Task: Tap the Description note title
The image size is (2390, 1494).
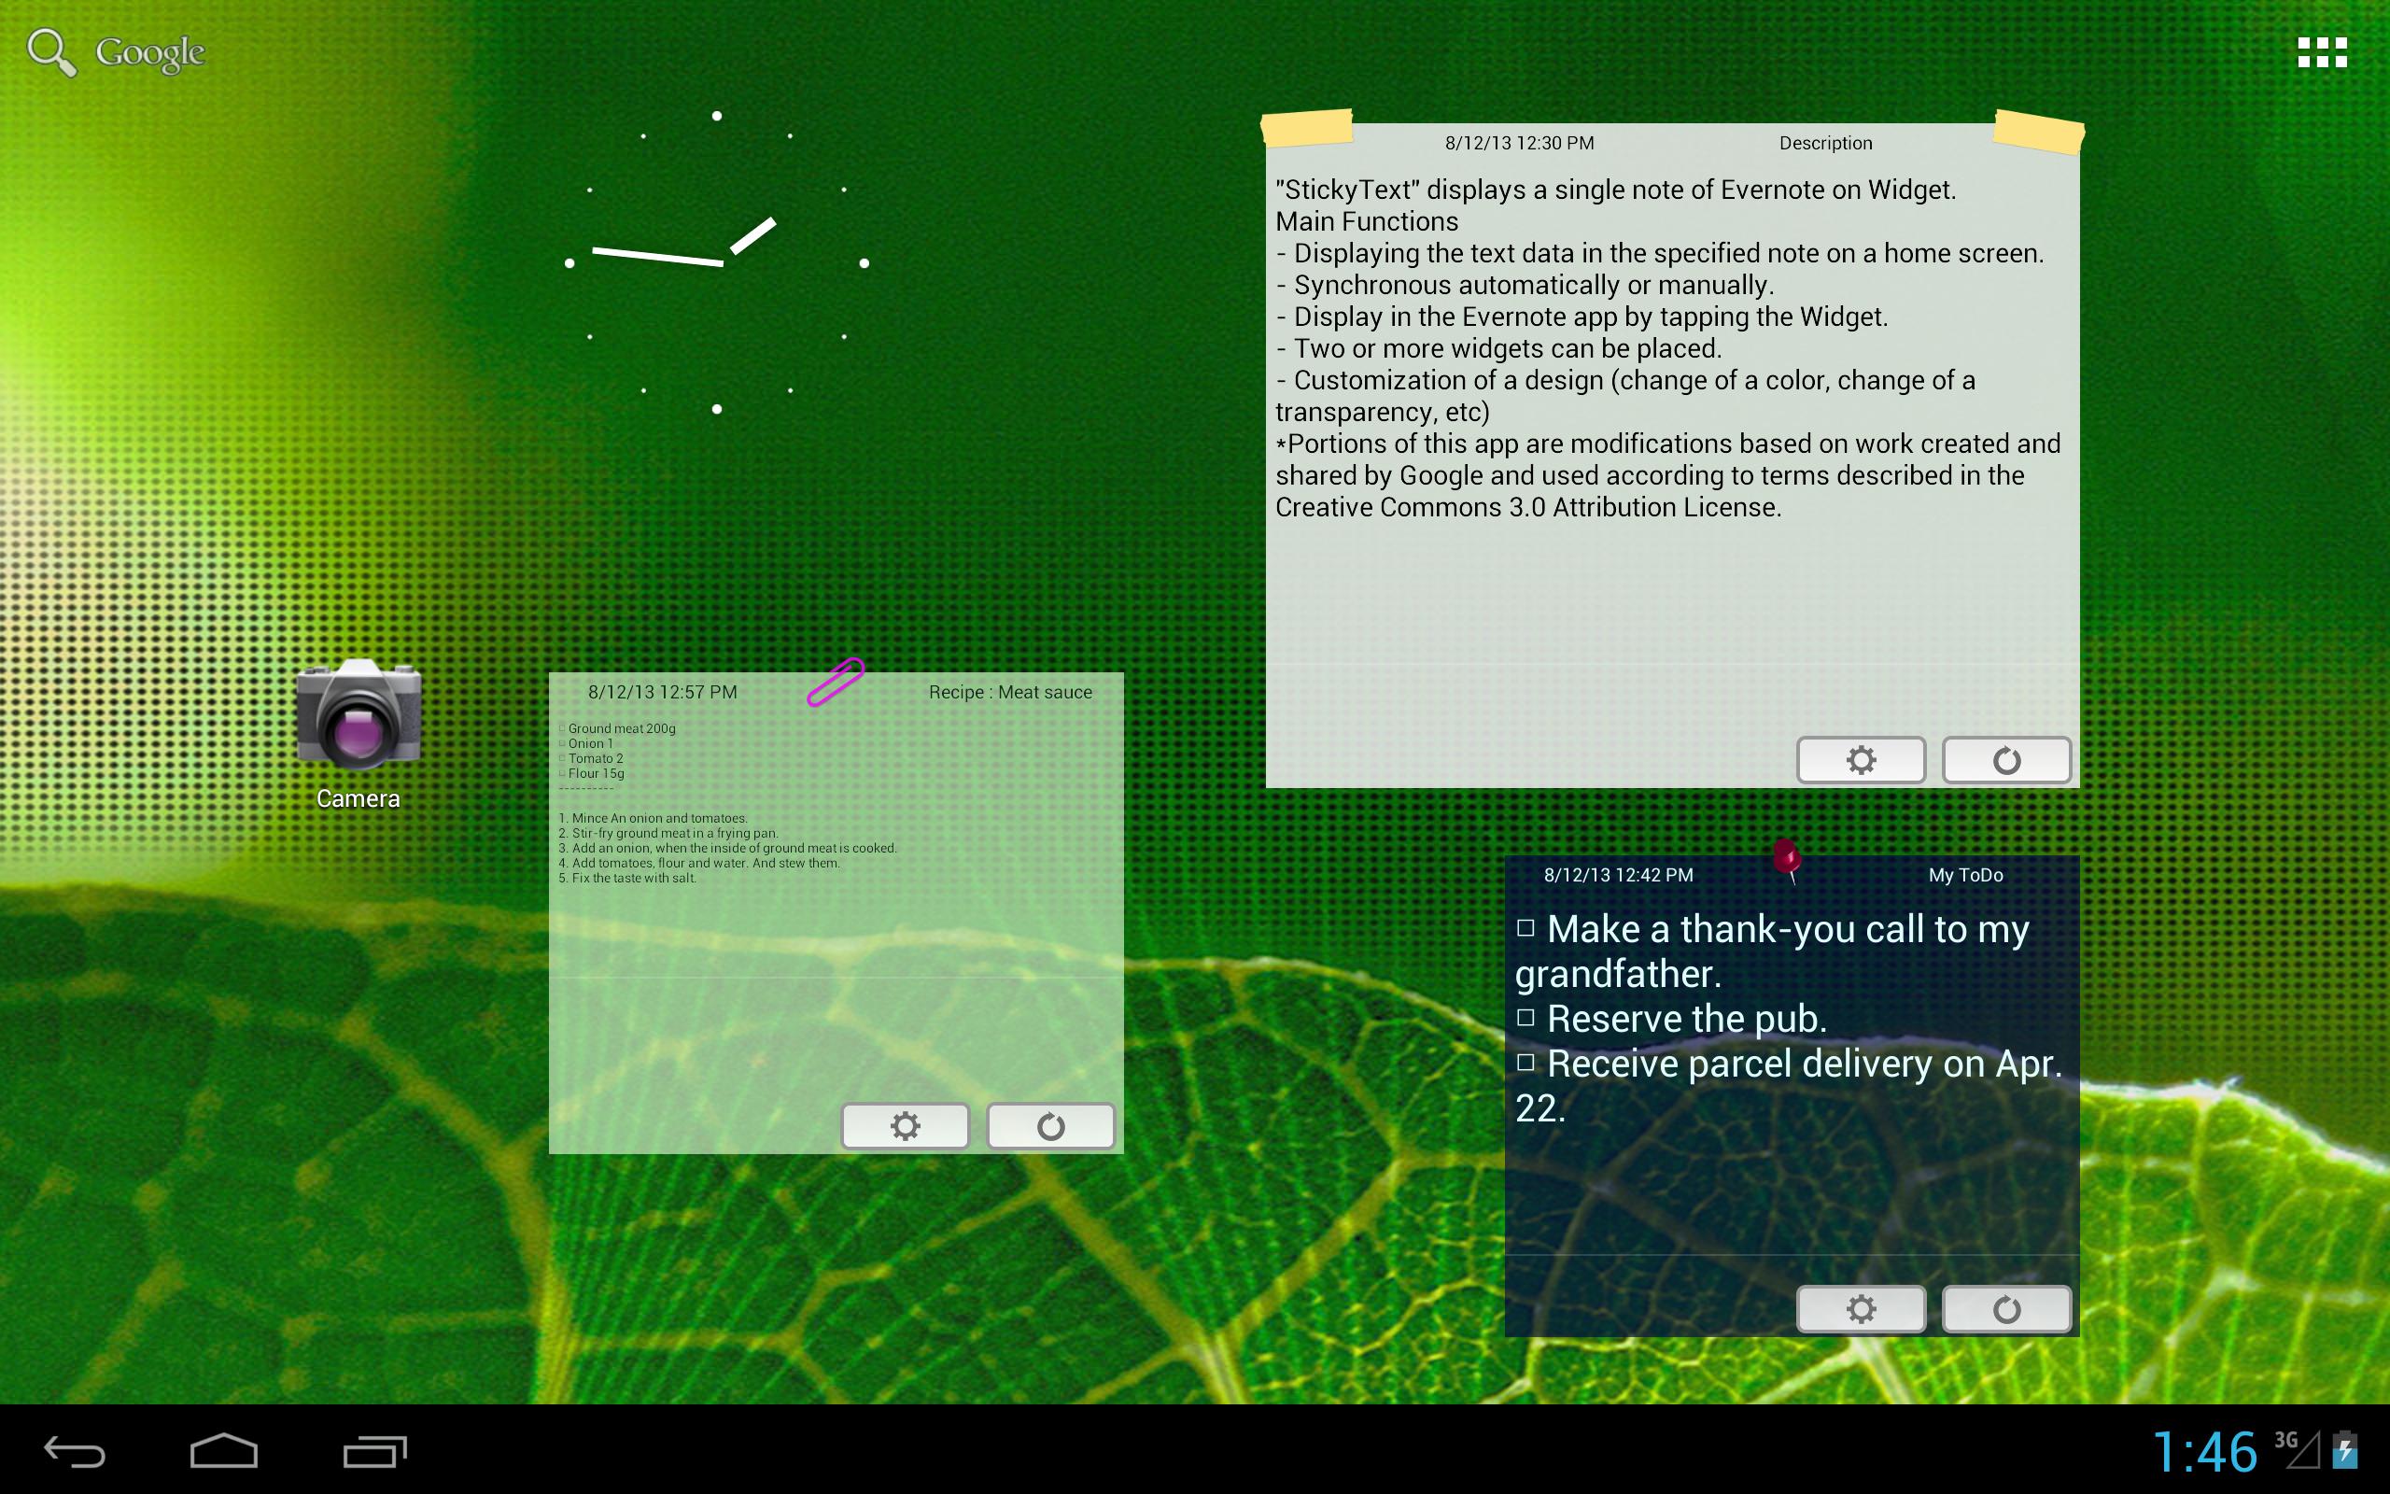Action: point(1825,143)
